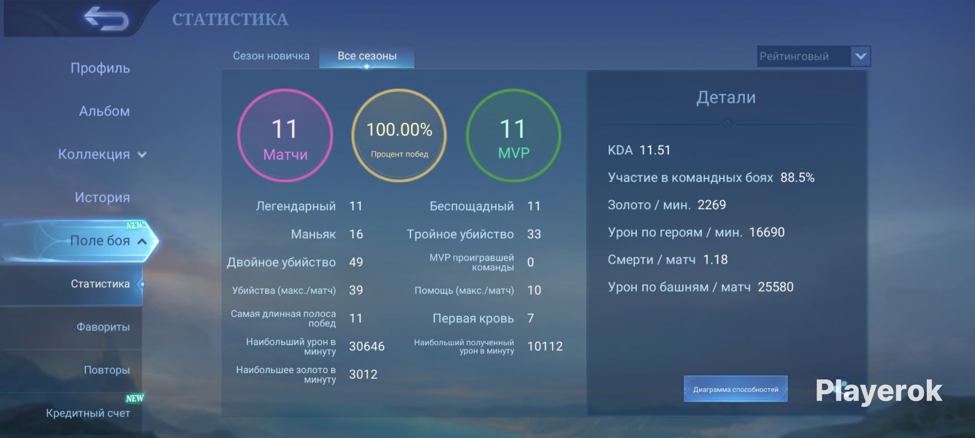This screenshot has height=438, width=975.
Task: Go back using the return arrow
Action: click(106, 19)
